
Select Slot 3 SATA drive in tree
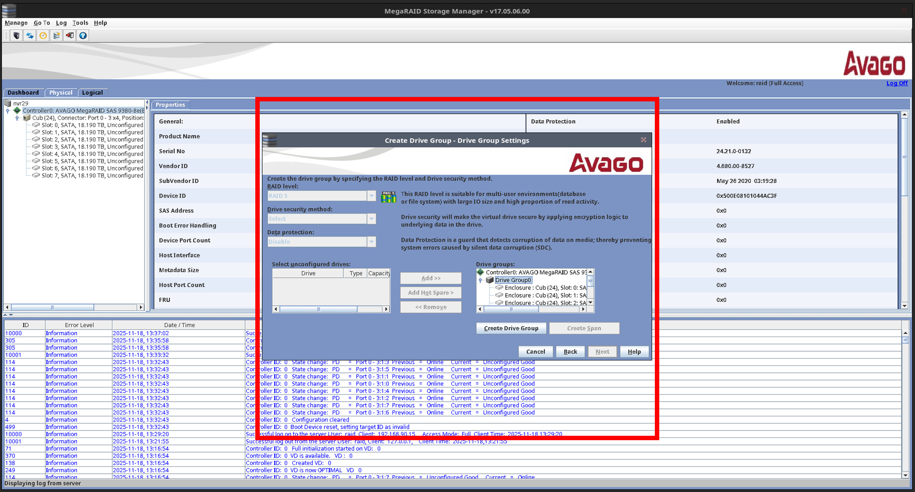tap(92, 147)
